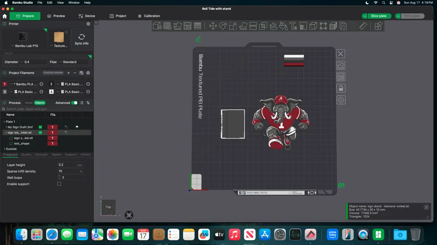Image resolution: width=437 pixels, height=245 pixels.
Task: Uncheck the My Sign Draft.3mf printable checkbox
Action: (40, 127)
